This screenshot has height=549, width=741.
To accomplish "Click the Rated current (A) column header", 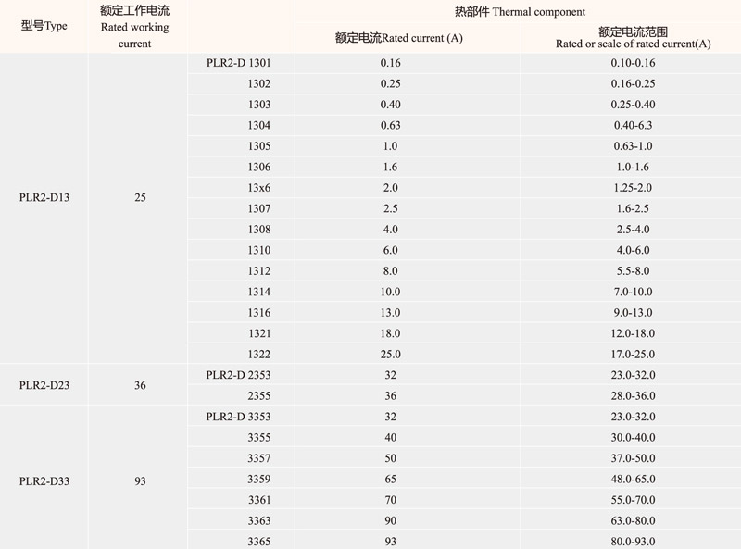I will click(398, 38).
